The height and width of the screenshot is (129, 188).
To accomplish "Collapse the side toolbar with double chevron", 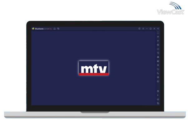I will 158,29.
